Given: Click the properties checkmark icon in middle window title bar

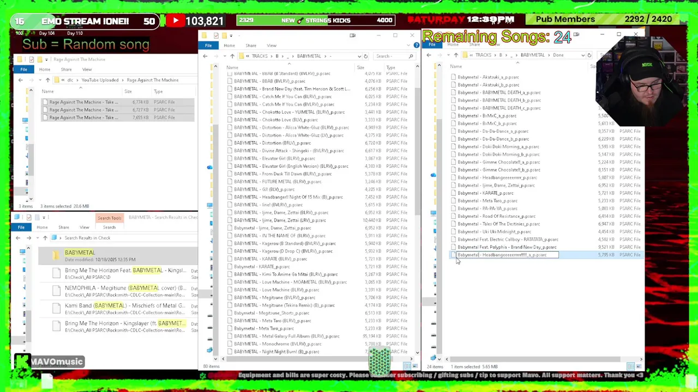Looking at the screenshot, I should pyautogui.click(x=216, y=35).
